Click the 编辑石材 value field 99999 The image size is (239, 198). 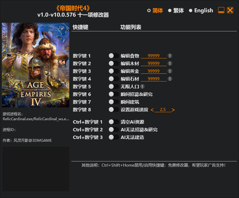pos(154,79)
